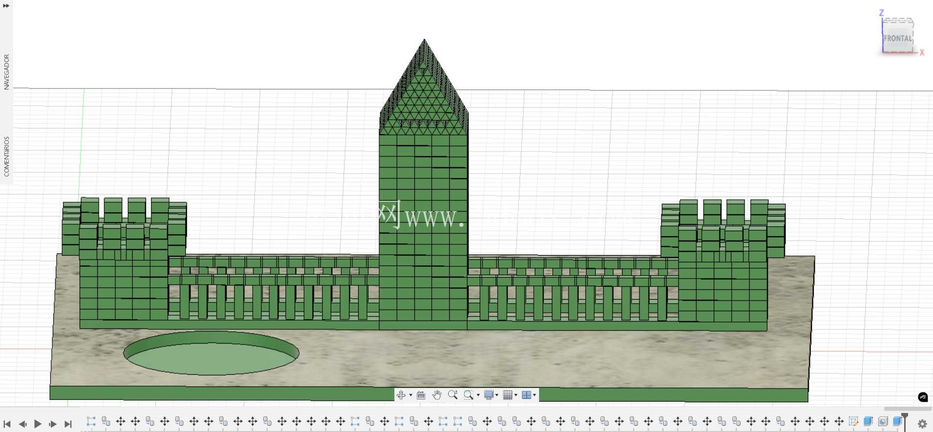The image size is (933, 432).
Task: Select the Zoom Window tool
Action: point(468,395)
